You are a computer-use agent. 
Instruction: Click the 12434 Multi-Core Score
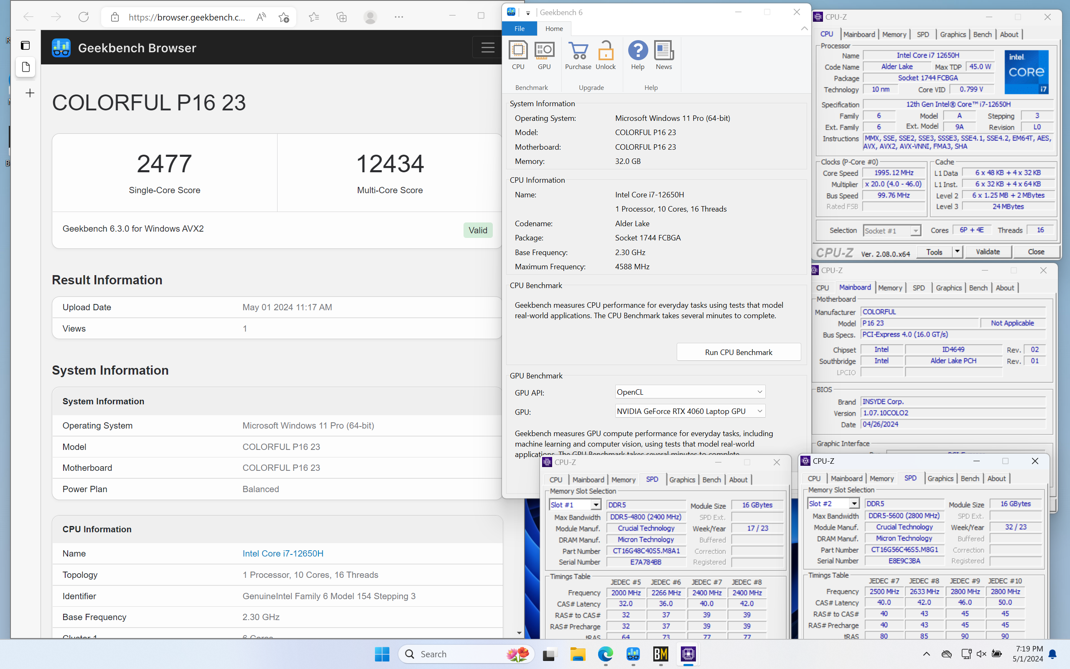tap(390, 163)
